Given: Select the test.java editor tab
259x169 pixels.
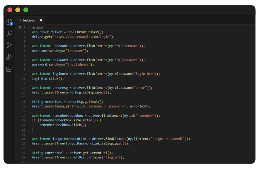Looking at the screenshot, I should [30, 20].
